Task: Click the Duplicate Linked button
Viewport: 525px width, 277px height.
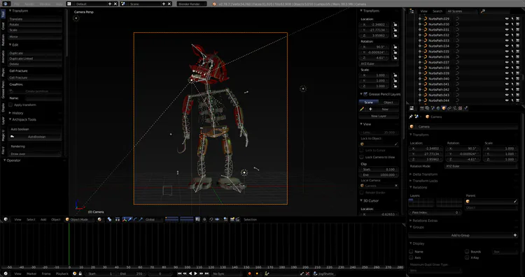Action: tap(35, 59)
